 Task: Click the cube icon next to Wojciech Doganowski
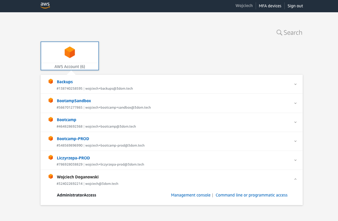click(x=51, y=176)
